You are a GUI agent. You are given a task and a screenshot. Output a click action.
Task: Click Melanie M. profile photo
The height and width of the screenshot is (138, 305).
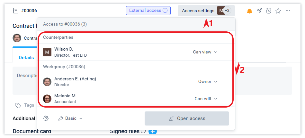coord(47,99)
